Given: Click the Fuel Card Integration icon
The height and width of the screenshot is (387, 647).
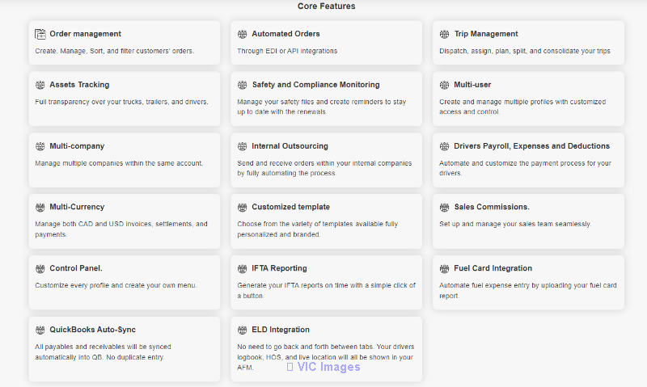Looking at the screenshot, I should point(444,269).
